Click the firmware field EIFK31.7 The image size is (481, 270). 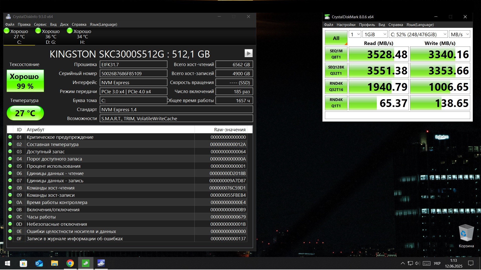point(134,64)
